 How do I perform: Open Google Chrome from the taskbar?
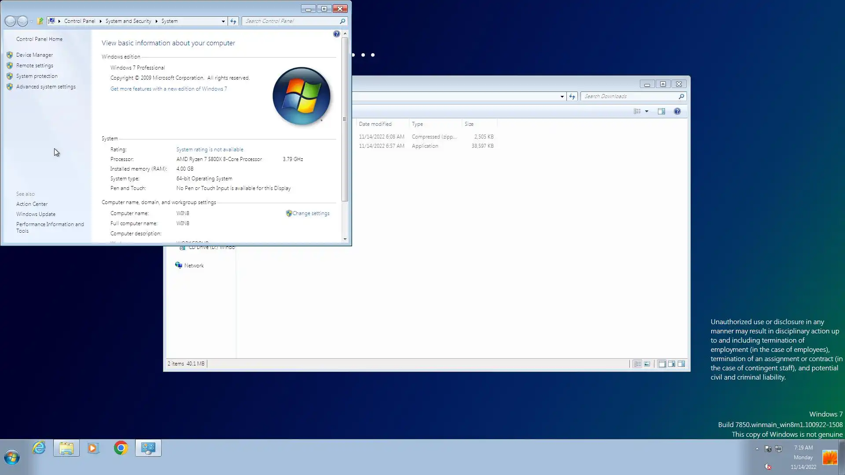click(121, 448)
